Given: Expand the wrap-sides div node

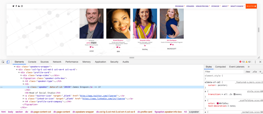Looking at the screenshot, I should 21,76.
